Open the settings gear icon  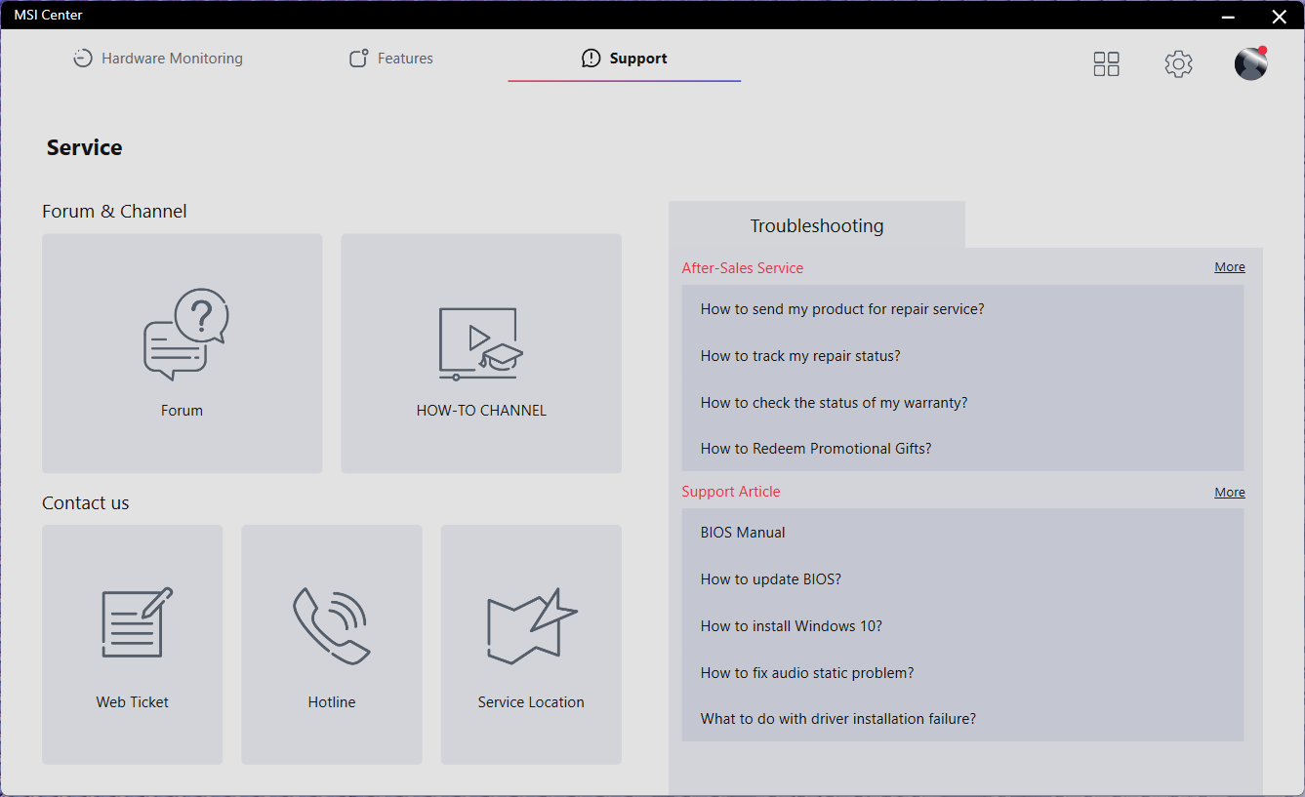[1178, 64]
